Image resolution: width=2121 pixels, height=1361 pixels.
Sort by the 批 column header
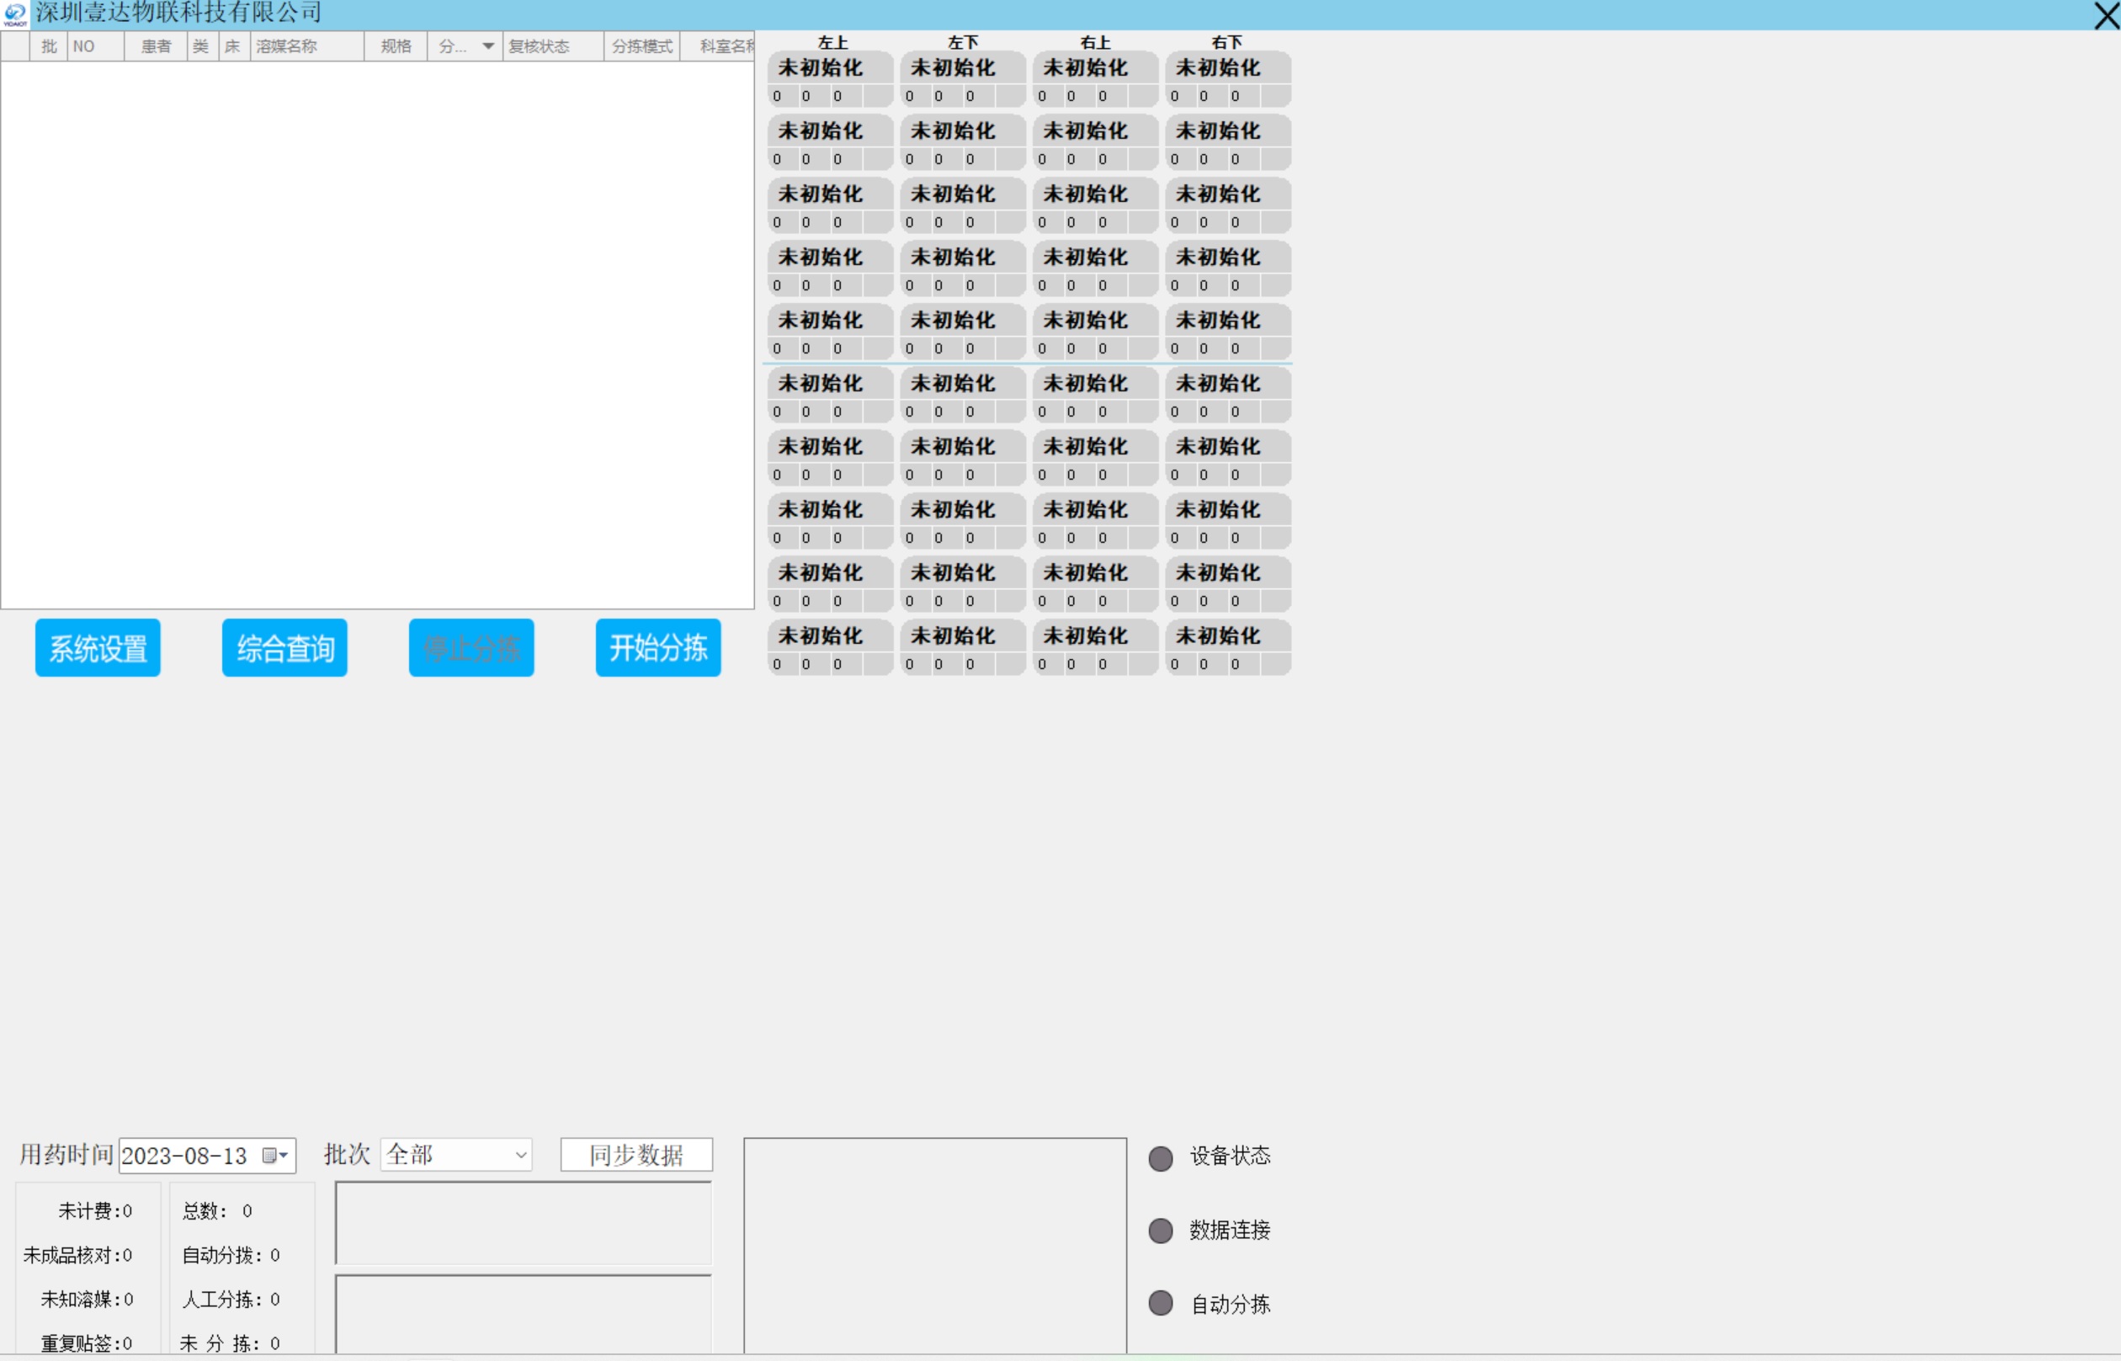[49, 46]
